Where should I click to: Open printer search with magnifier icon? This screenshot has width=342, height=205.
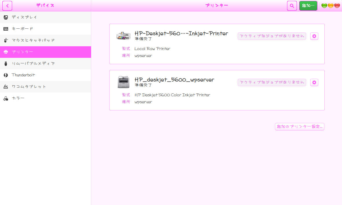292,6
